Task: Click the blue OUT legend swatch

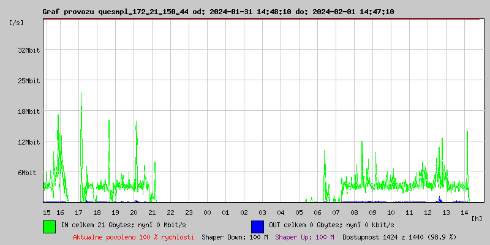Action: point(257,226)
